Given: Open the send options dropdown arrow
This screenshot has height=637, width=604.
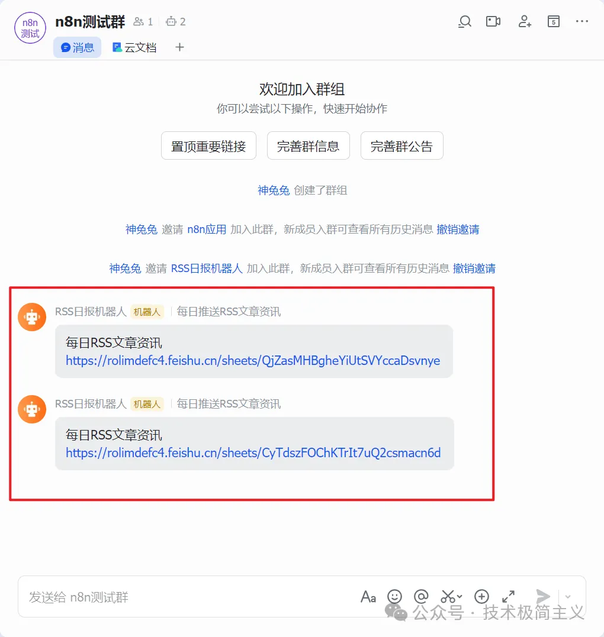Looking at the screenshot, I should (568, 597).
